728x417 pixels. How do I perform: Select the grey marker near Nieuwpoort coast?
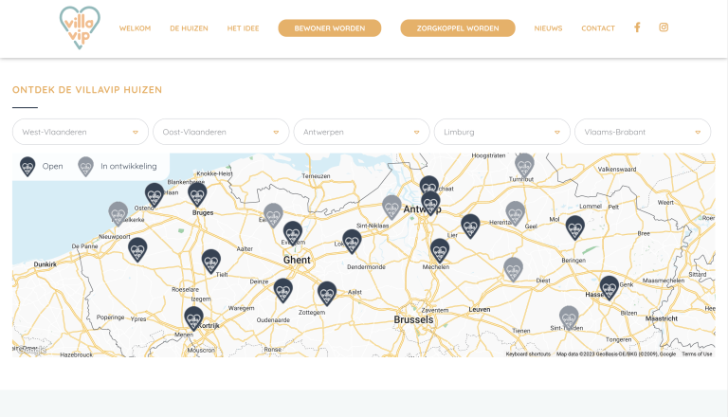click(x=118, y=214)
